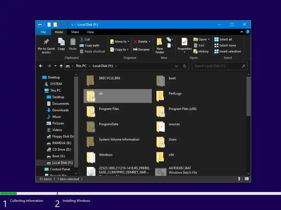
Task: Click the Copy ribbon icon
Action: click(61, 42)
